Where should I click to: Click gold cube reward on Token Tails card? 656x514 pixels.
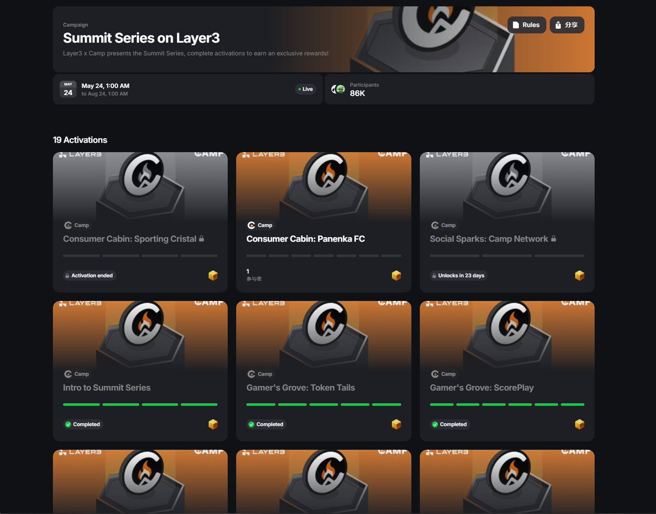pos(396,424)
